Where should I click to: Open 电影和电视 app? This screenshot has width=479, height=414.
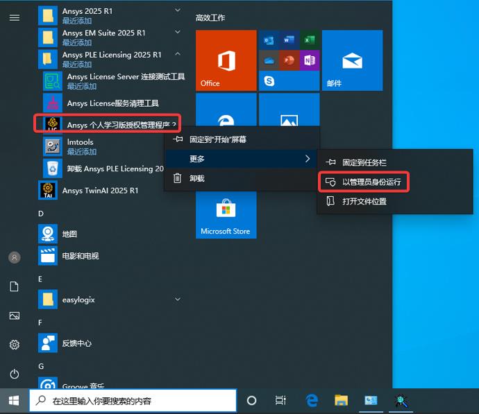[110, 256]
